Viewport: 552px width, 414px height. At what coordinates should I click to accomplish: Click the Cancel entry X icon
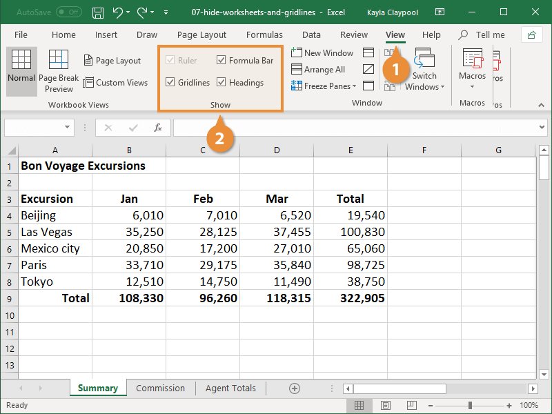pyautogui.click(x=108, y=128)
